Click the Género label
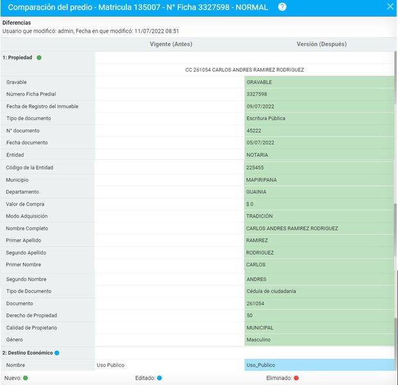 tap(15, 340)
